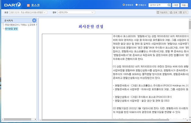This screenshot has height=123, width=191.
Task: Go to next result with 다음
Action: pos(184,5)
